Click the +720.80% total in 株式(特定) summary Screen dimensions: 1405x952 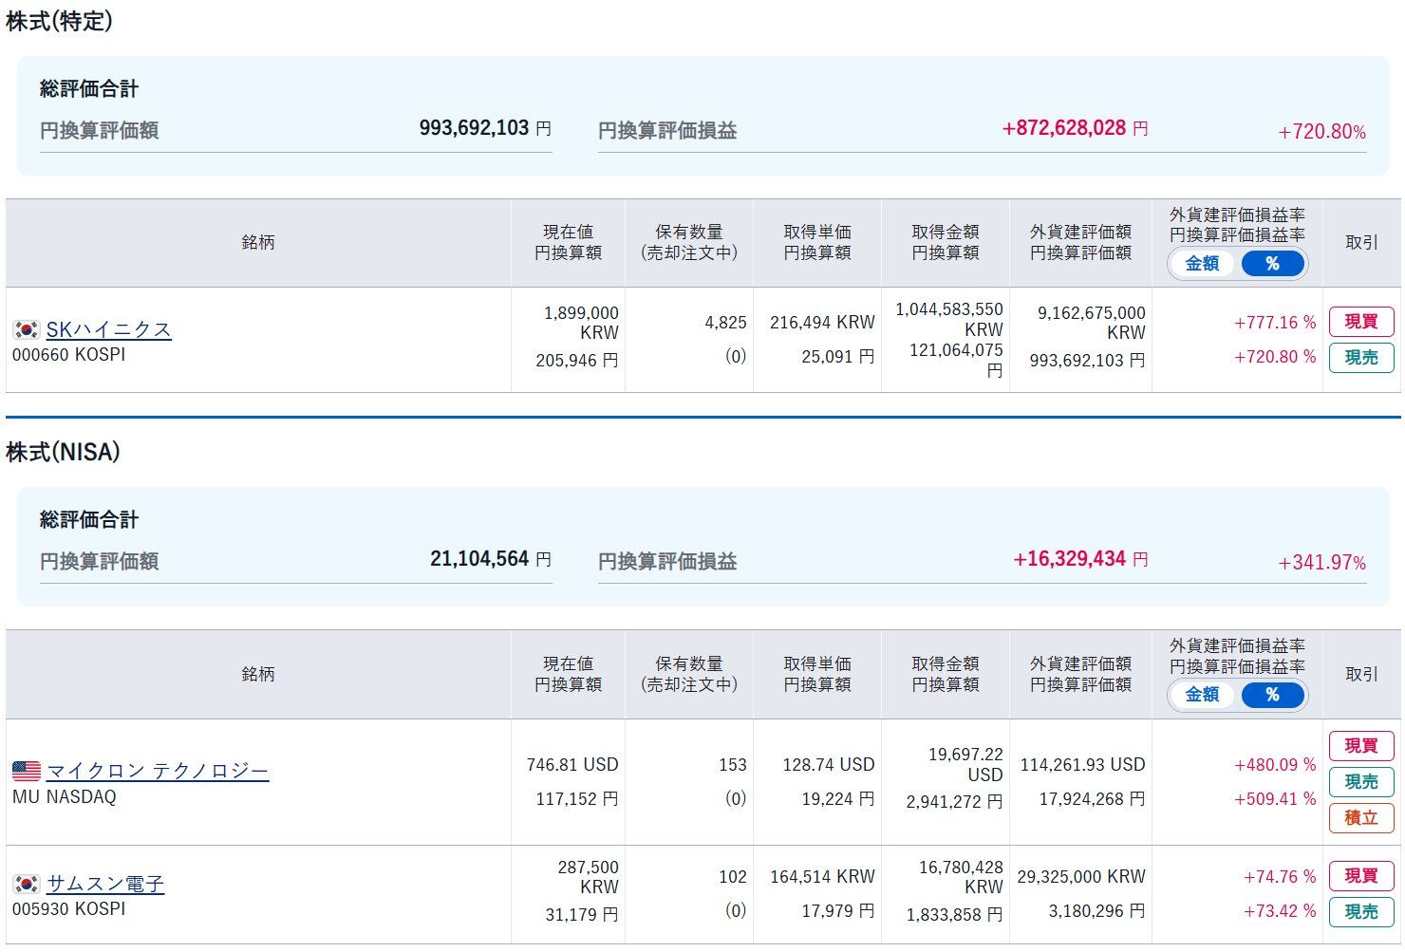pyautogui.click(x=1321, y=132)
